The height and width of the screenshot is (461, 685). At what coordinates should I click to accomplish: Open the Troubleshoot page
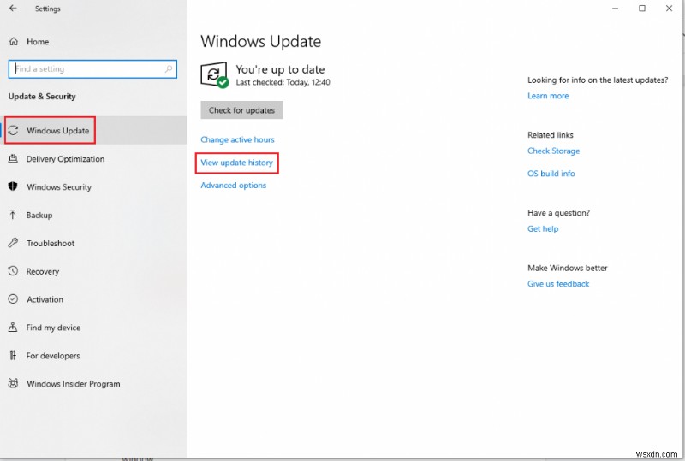(x=93, y=243)
